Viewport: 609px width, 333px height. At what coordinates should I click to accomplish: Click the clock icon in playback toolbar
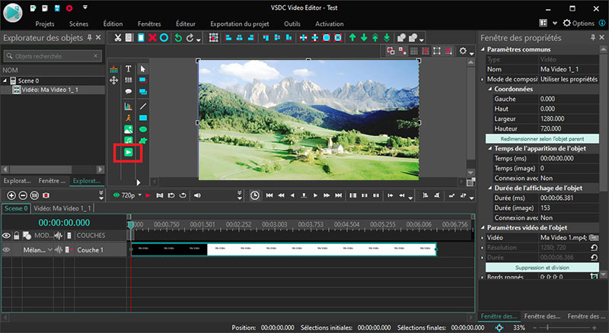point(254,195)
